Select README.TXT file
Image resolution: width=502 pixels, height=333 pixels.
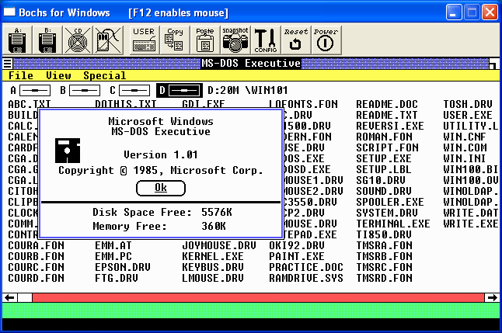[387, 115]
